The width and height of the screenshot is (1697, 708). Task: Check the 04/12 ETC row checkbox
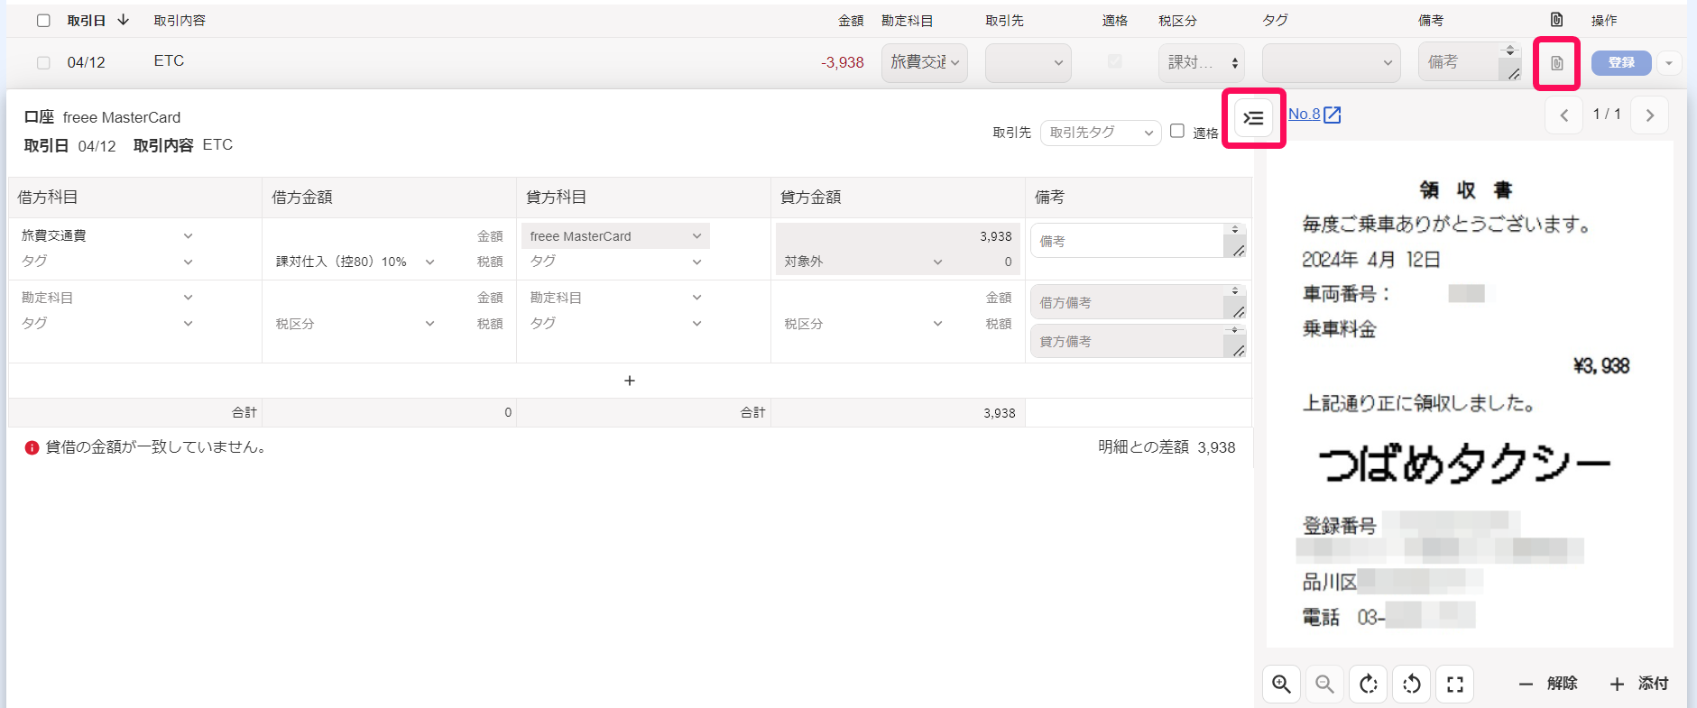coord(43,62)
